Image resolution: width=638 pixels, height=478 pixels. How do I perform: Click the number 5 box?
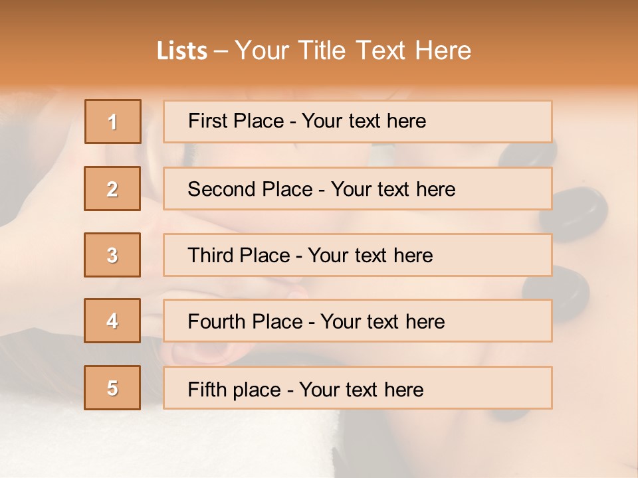coord(112,388)
